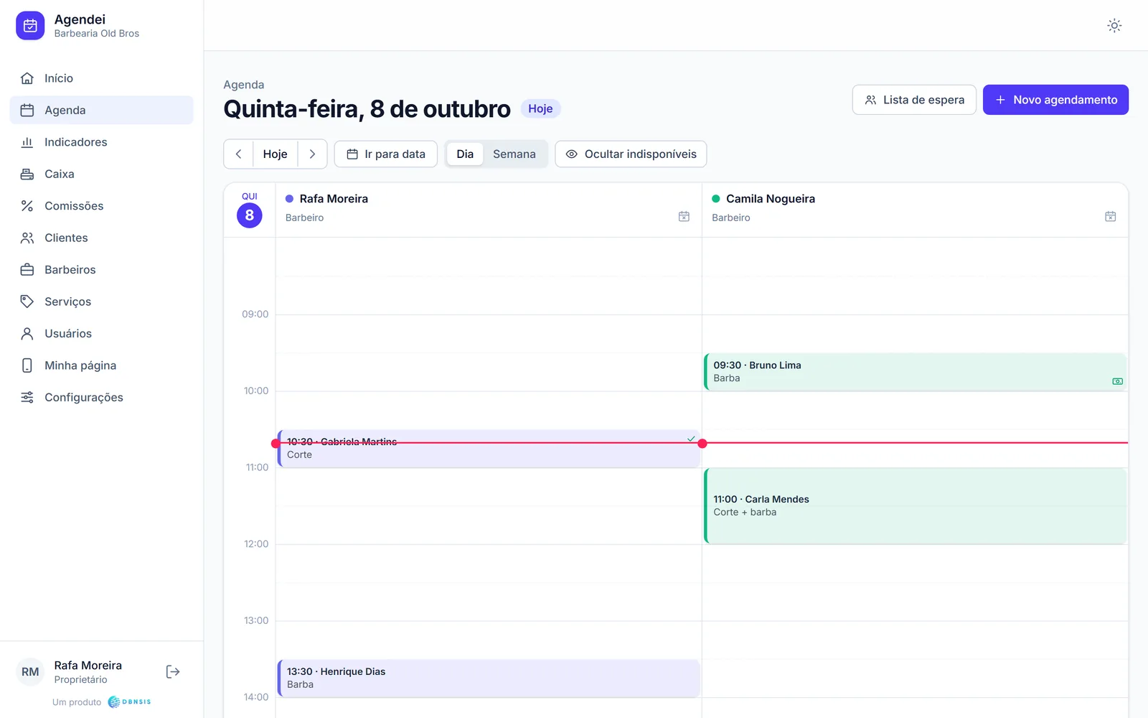Open the 13:30 Henrique Dias appointment

coord(489,679)
